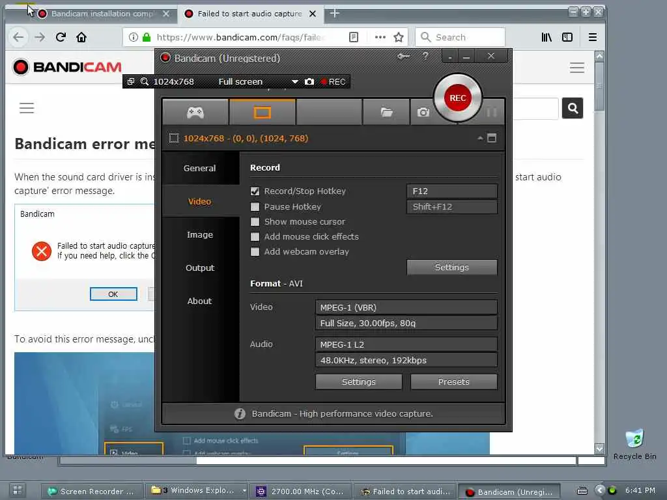Open the General settings tab
667x500 pixels.
point(200,169)
